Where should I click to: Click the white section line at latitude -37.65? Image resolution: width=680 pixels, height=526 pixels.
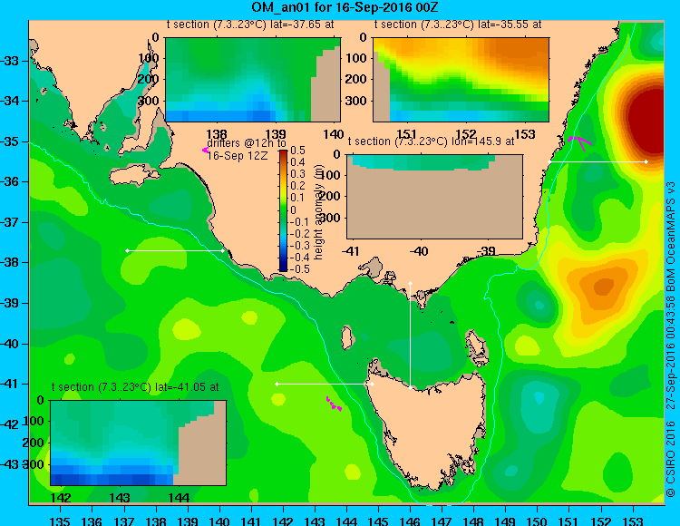click(175, 250)
